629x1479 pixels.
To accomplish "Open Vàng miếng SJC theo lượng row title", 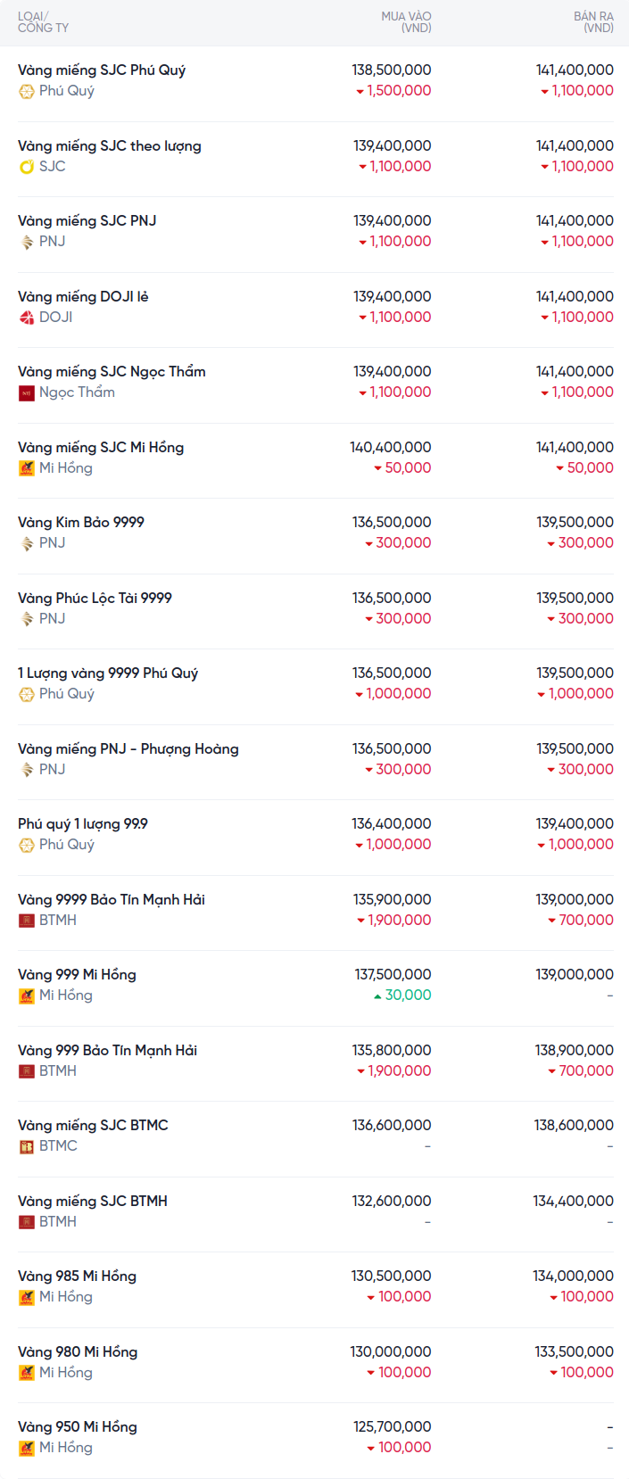I will click(110, 145).
